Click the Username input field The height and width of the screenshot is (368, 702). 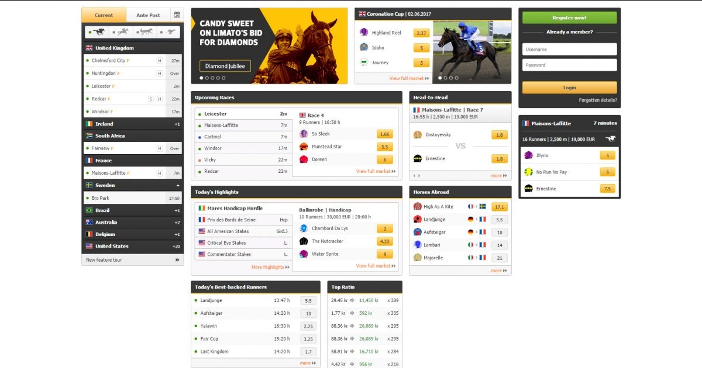(569, 50)
